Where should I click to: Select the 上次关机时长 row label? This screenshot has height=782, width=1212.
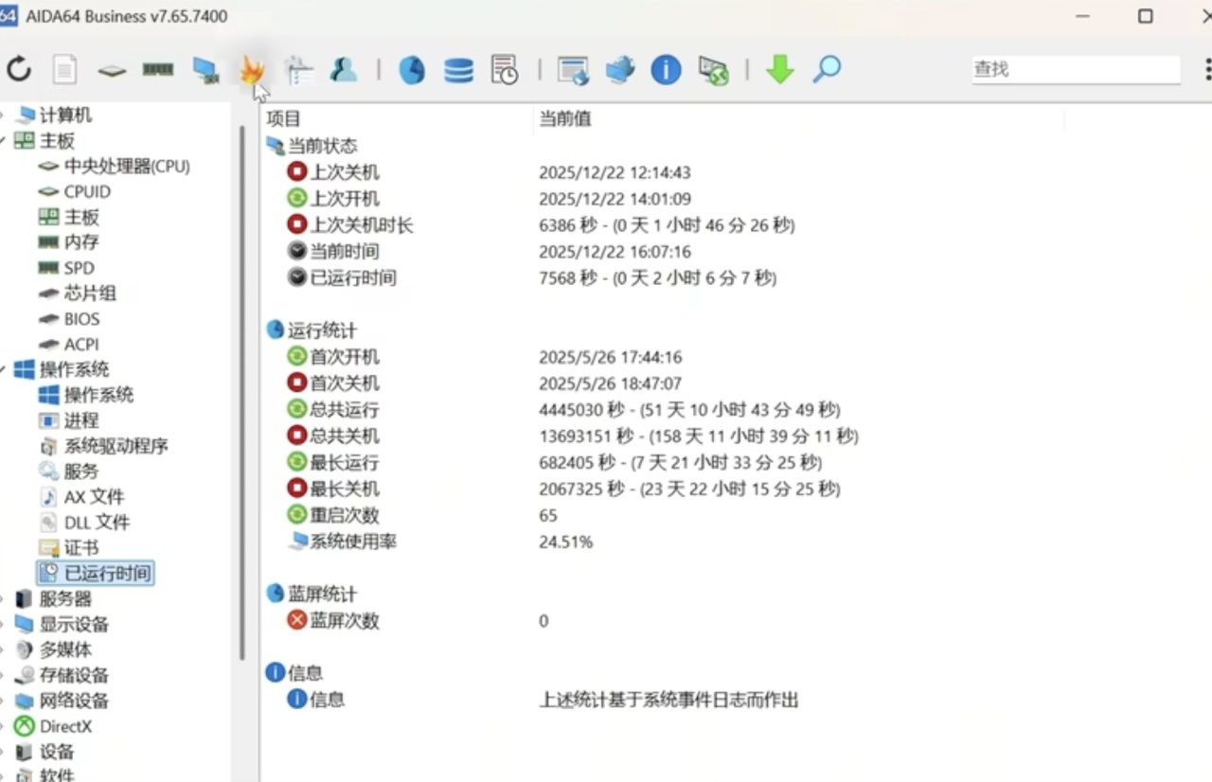click(x=362, y=224)
